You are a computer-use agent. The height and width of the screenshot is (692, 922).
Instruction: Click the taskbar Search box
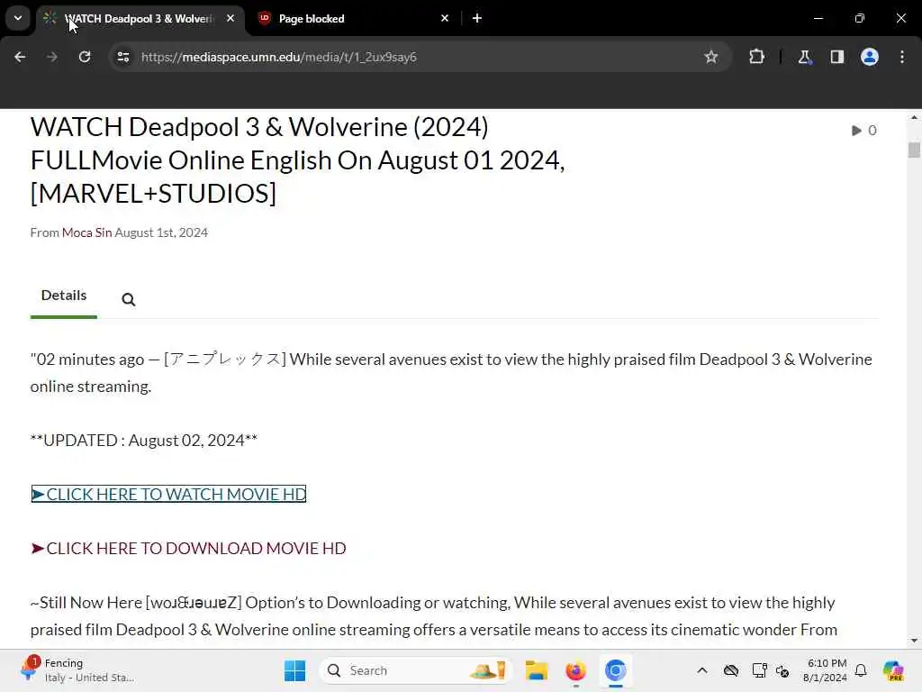pos(416,670)
